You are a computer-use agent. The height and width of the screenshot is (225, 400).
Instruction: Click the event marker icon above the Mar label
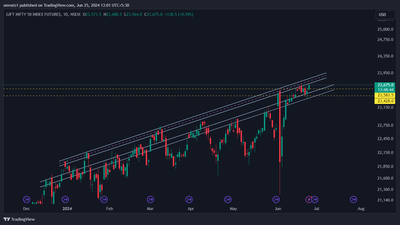[x=150, y=199]
